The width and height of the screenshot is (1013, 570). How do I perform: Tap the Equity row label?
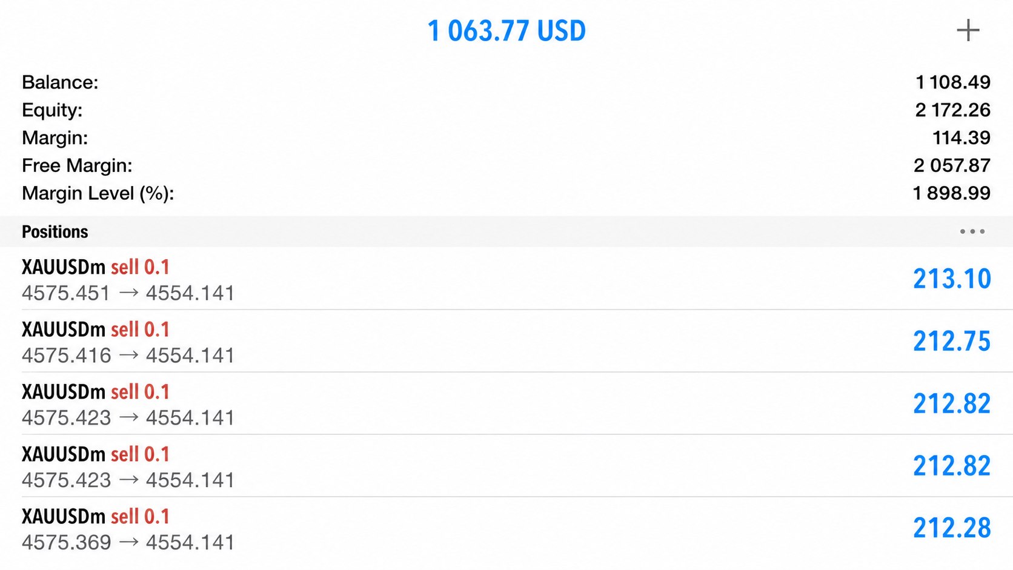(x=52, y=110)
